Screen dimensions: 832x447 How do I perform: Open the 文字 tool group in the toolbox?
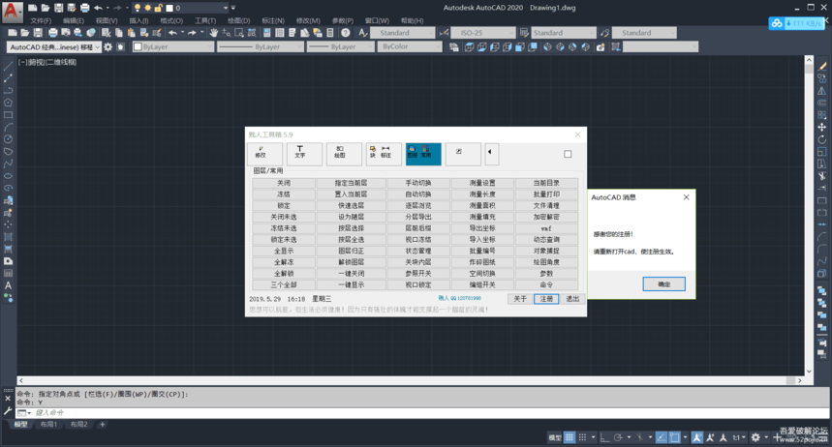pos(304,154)
